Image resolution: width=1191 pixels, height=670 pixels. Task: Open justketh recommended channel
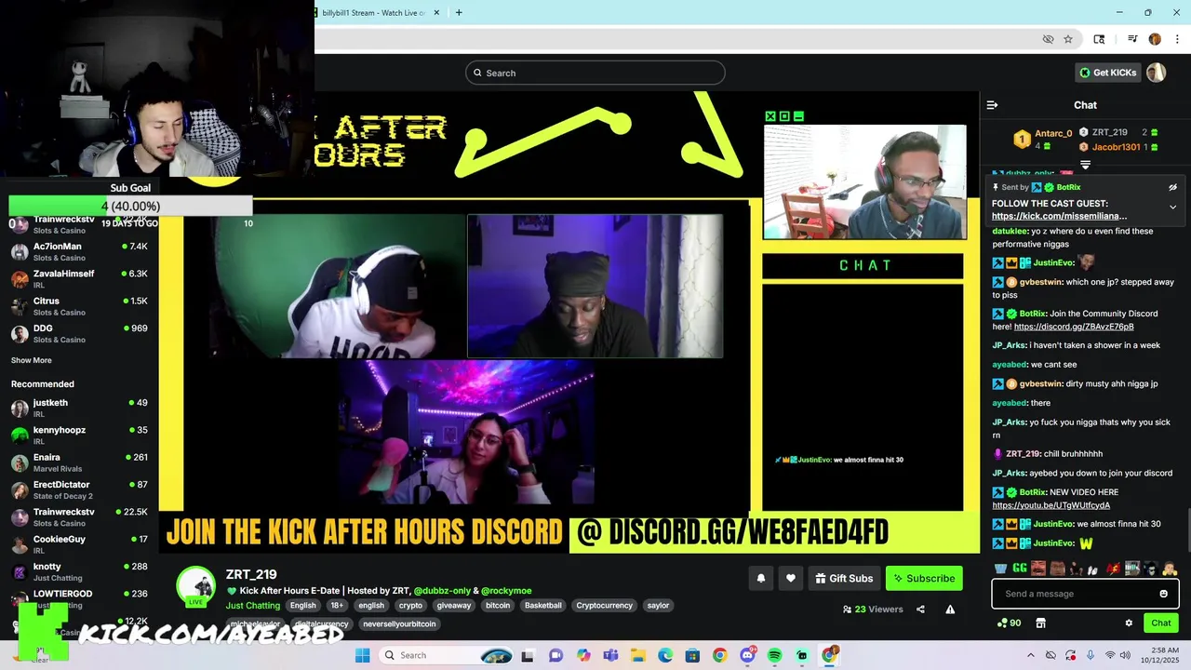[x=79, y=408]
